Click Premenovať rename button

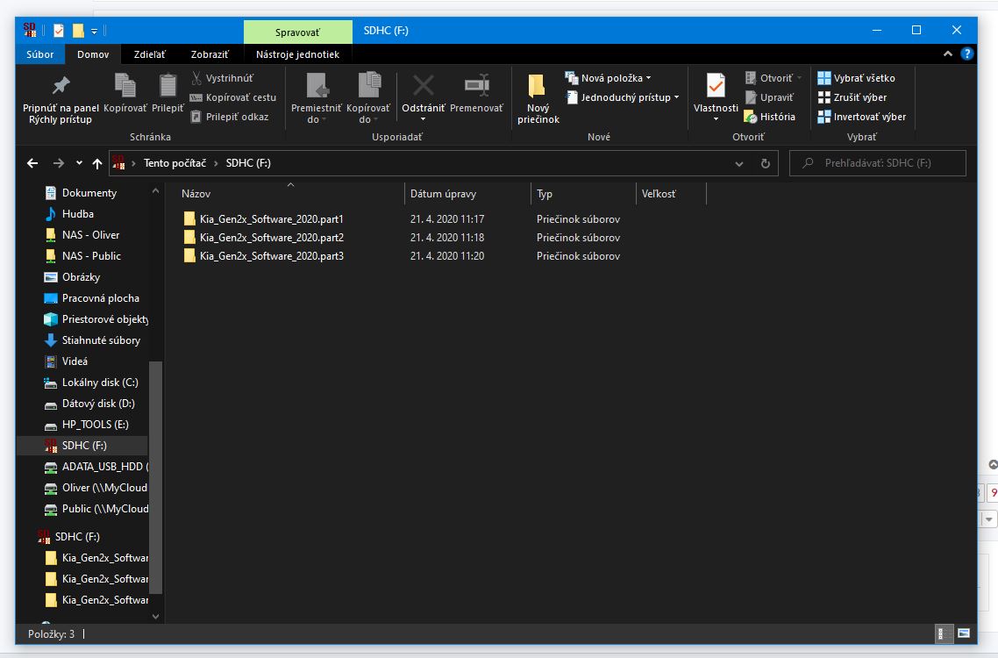(x=476, y=94)
